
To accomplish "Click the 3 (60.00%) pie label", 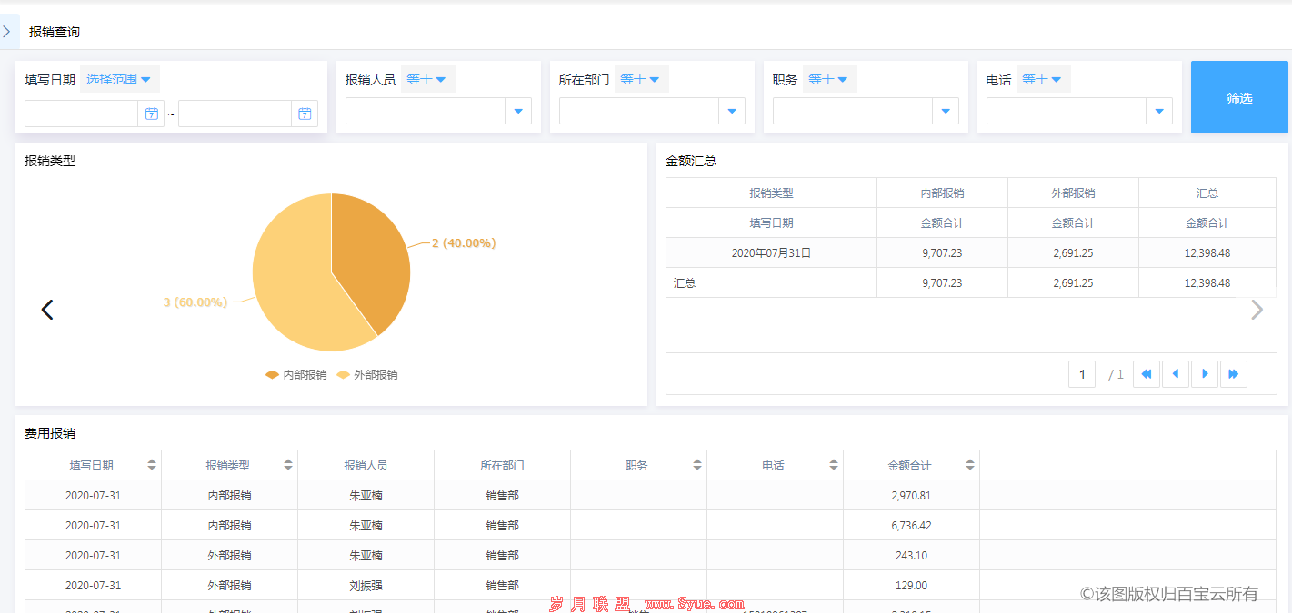I will point(195,302).
